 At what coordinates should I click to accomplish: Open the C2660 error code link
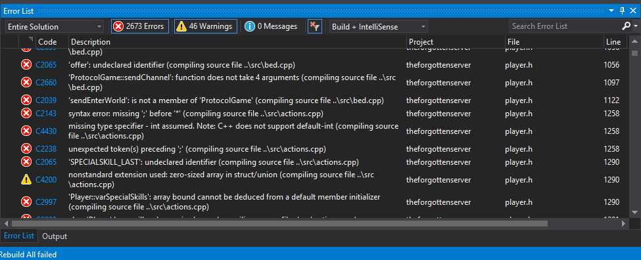click(x=46, y=83)
